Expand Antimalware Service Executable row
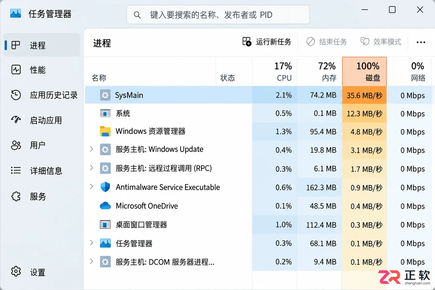435x290 pixels. click(92, 186)
